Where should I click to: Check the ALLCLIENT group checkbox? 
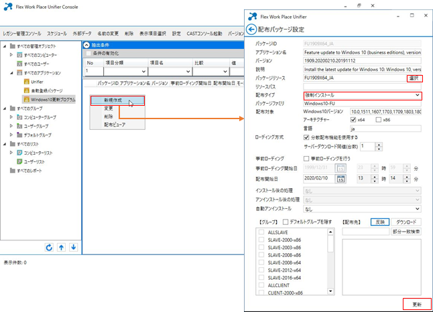click(261, 285)
